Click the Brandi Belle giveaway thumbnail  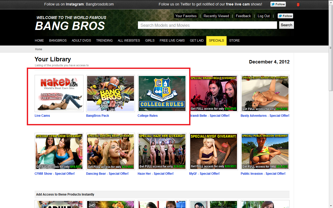214,94
